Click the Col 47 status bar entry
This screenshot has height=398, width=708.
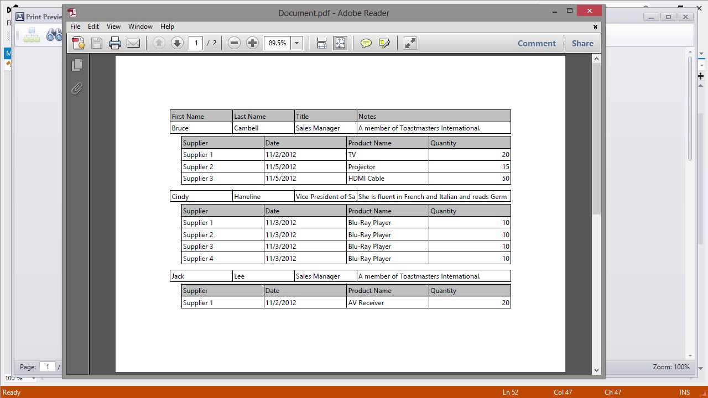click(x=563, y=392)
